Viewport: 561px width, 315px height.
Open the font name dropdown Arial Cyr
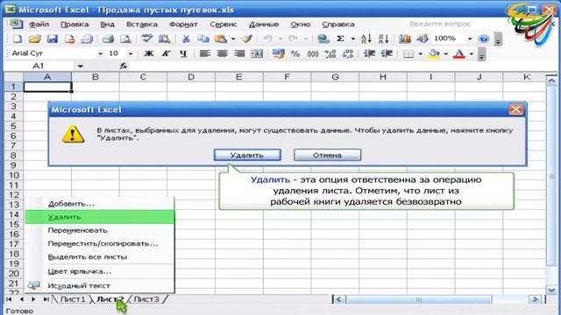coord(101,54)
